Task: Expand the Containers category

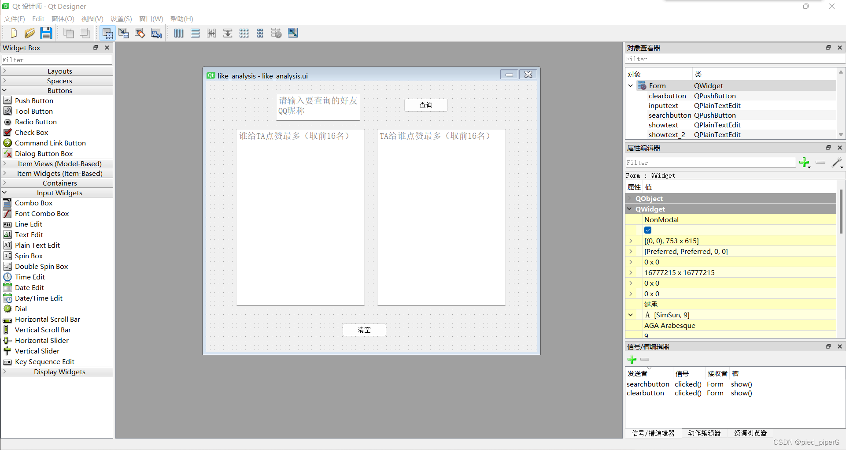Action: point(57,183)
